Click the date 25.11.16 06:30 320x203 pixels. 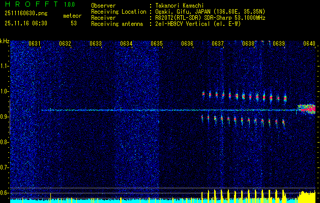(x=26, y=23)
